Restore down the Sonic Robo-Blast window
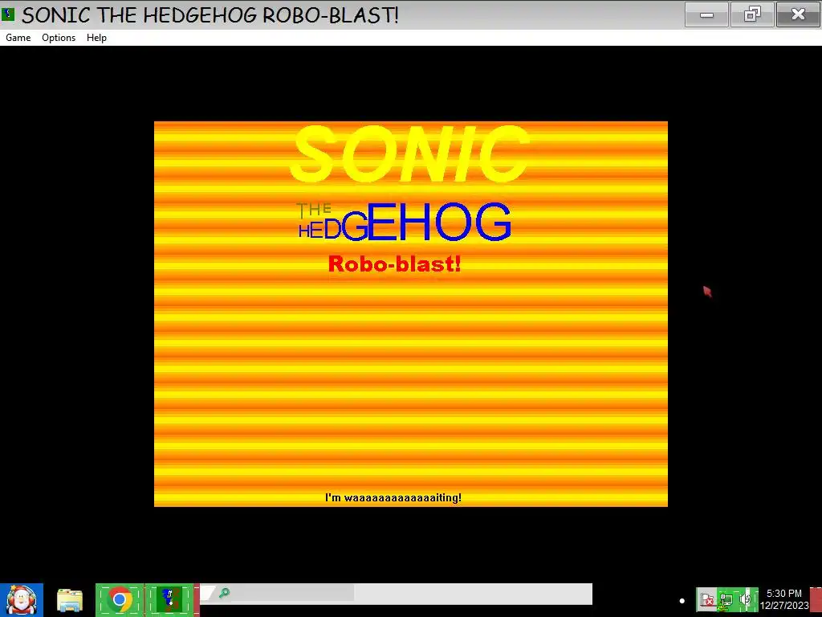This screenshot has width=822, height=617. [752, 14]
